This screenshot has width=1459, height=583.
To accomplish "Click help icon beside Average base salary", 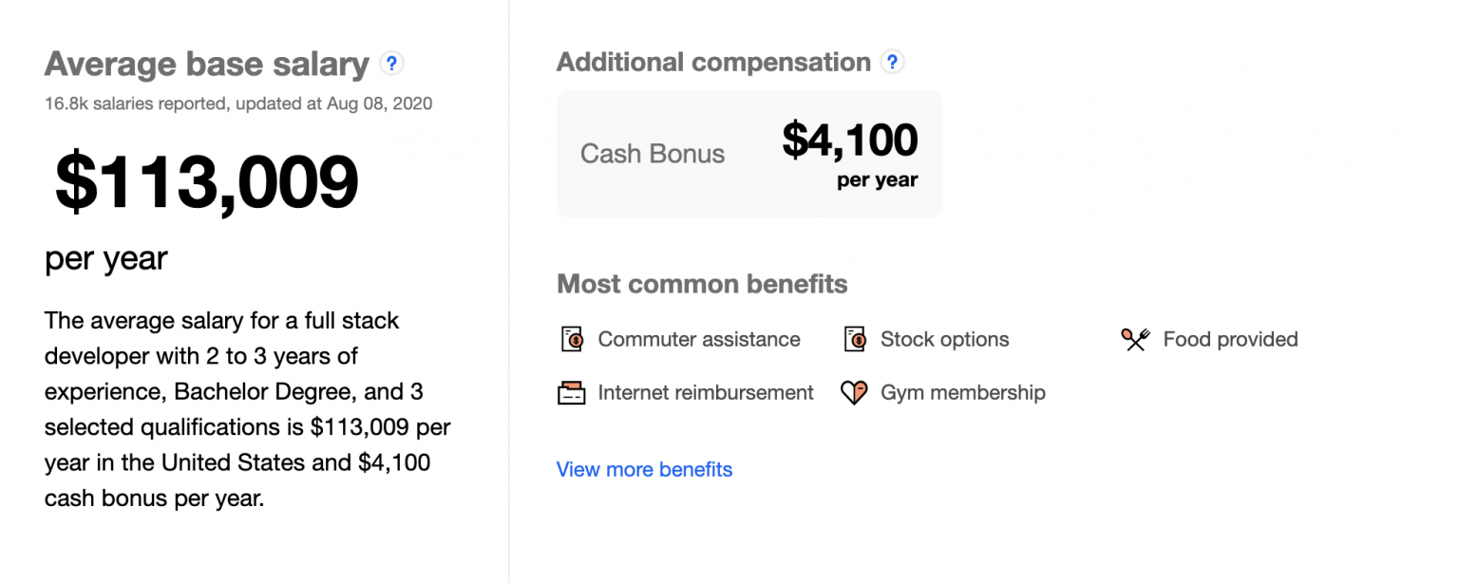I will pyautogui.click(x=391, y=64).
